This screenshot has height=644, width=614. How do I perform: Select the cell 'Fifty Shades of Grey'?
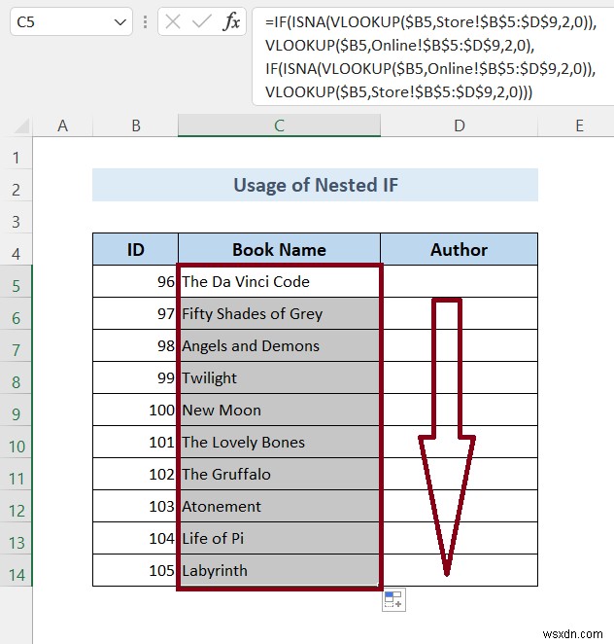coord(279,313)
